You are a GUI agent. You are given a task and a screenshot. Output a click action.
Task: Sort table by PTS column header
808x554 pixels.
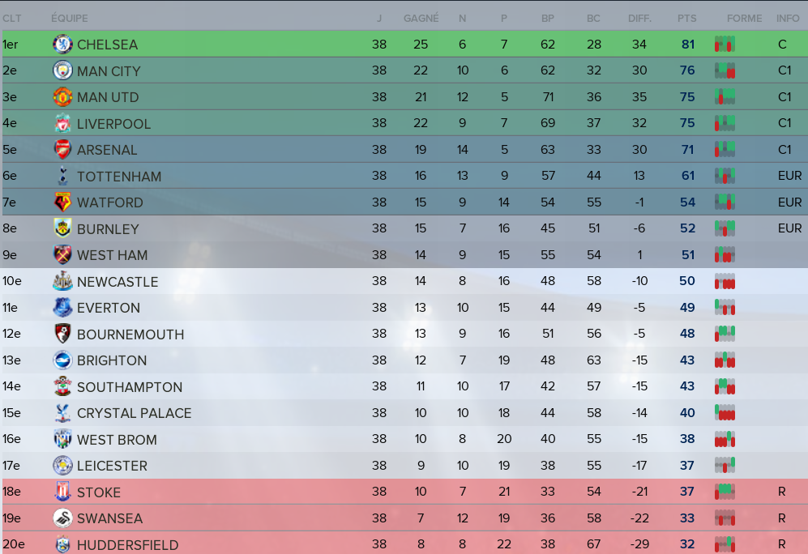[x=687, y=19]
